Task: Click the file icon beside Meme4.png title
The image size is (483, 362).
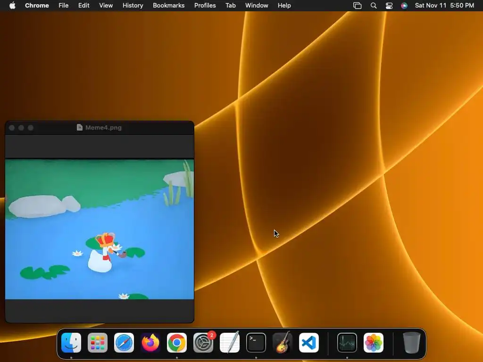Action: coord(79,127)
